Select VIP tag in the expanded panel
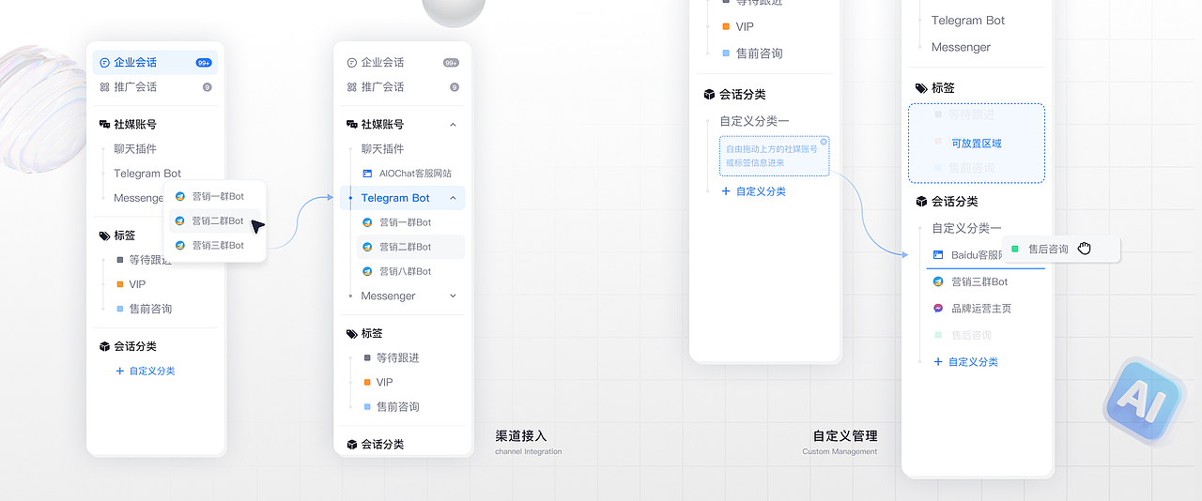 click(x=385, y=383)
